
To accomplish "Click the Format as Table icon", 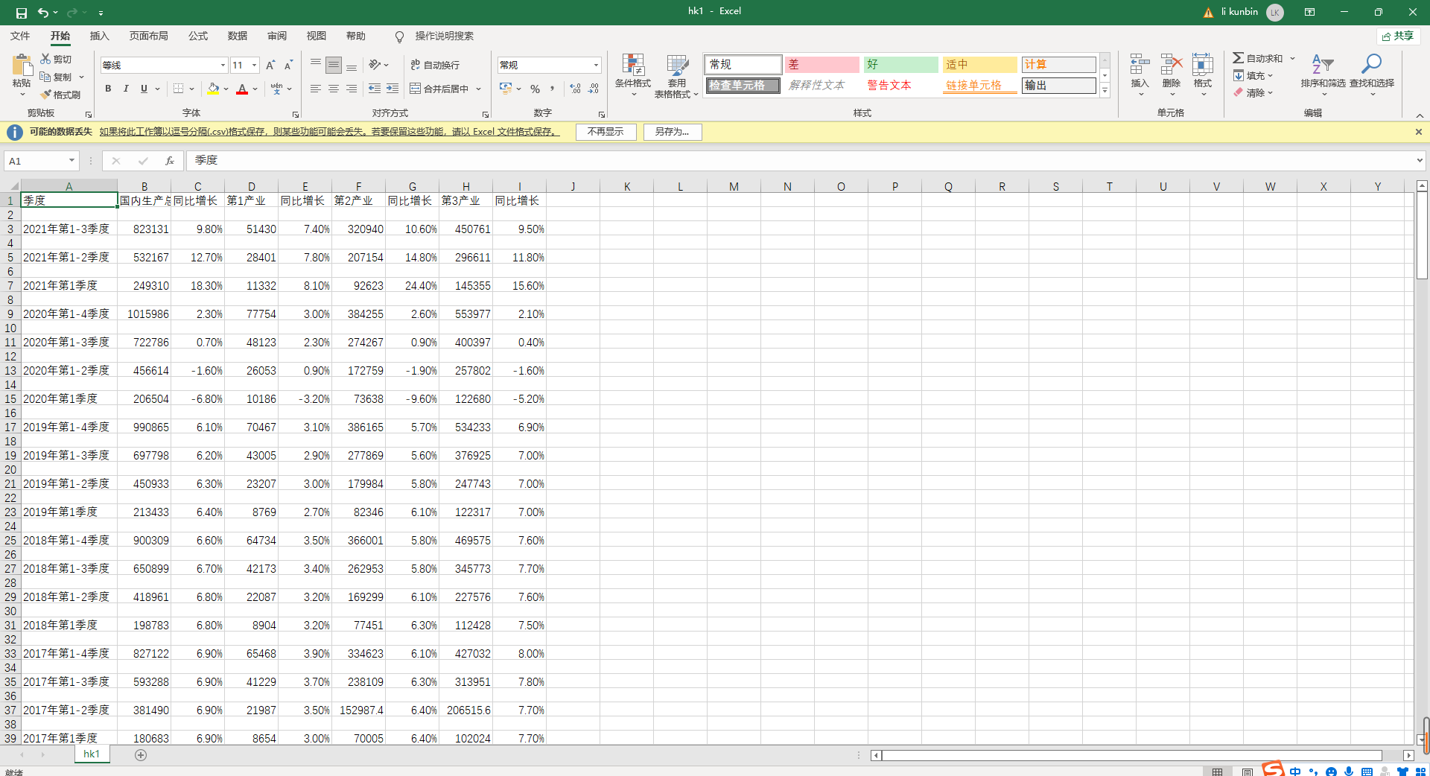I will tap(677, 65).
